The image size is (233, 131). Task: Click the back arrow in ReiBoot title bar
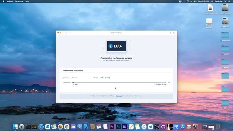click(x=70, y=33)
